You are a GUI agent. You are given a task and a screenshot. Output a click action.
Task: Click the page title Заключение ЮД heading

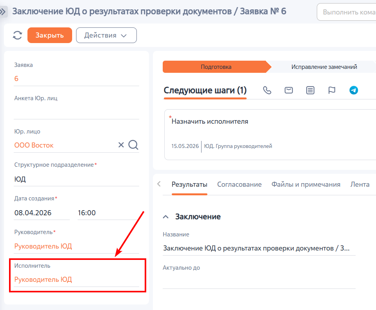(x=149, y=11)
